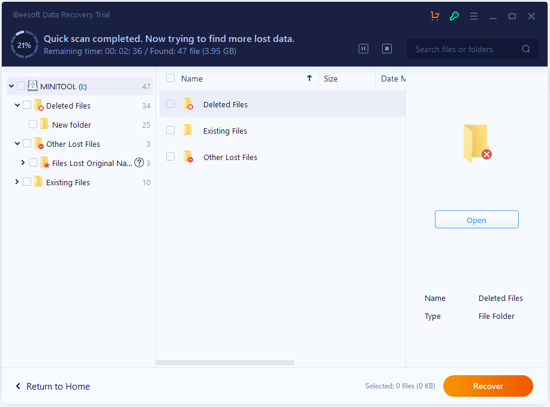Click the search magnifier icon

coord(526,49)
